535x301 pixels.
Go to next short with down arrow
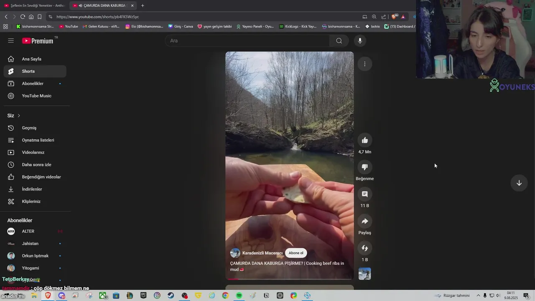click(519, 183)
